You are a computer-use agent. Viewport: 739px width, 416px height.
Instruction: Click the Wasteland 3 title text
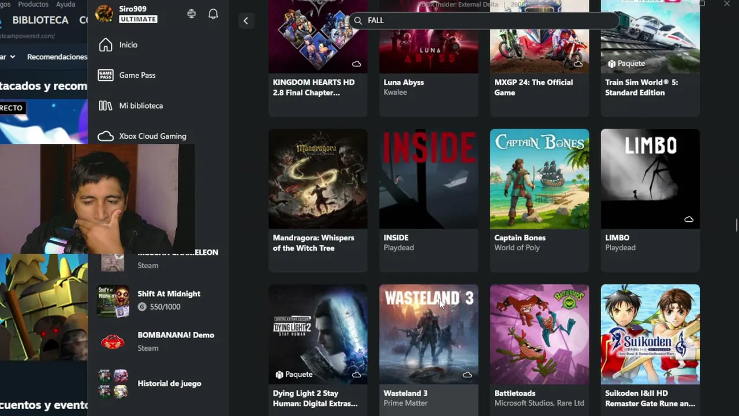pyautogui.click(x=405, y=393)
